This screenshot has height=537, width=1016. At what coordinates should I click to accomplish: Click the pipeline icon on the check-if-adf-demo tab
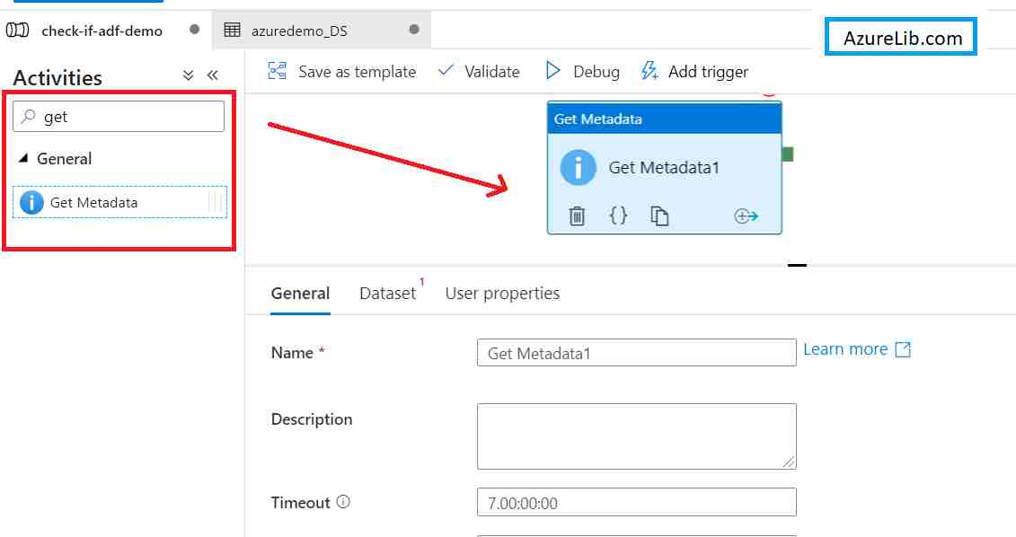pyautogui.click(x=17, y=30)
